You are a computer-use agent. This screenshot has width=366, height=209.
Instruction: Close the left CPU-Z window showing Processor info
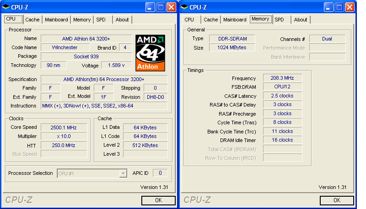(171, 7)
